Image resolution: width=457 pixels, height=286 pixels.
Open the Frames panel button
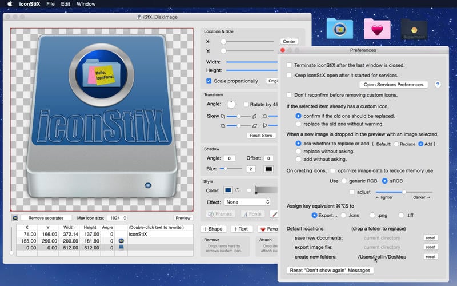click(221, 214)
